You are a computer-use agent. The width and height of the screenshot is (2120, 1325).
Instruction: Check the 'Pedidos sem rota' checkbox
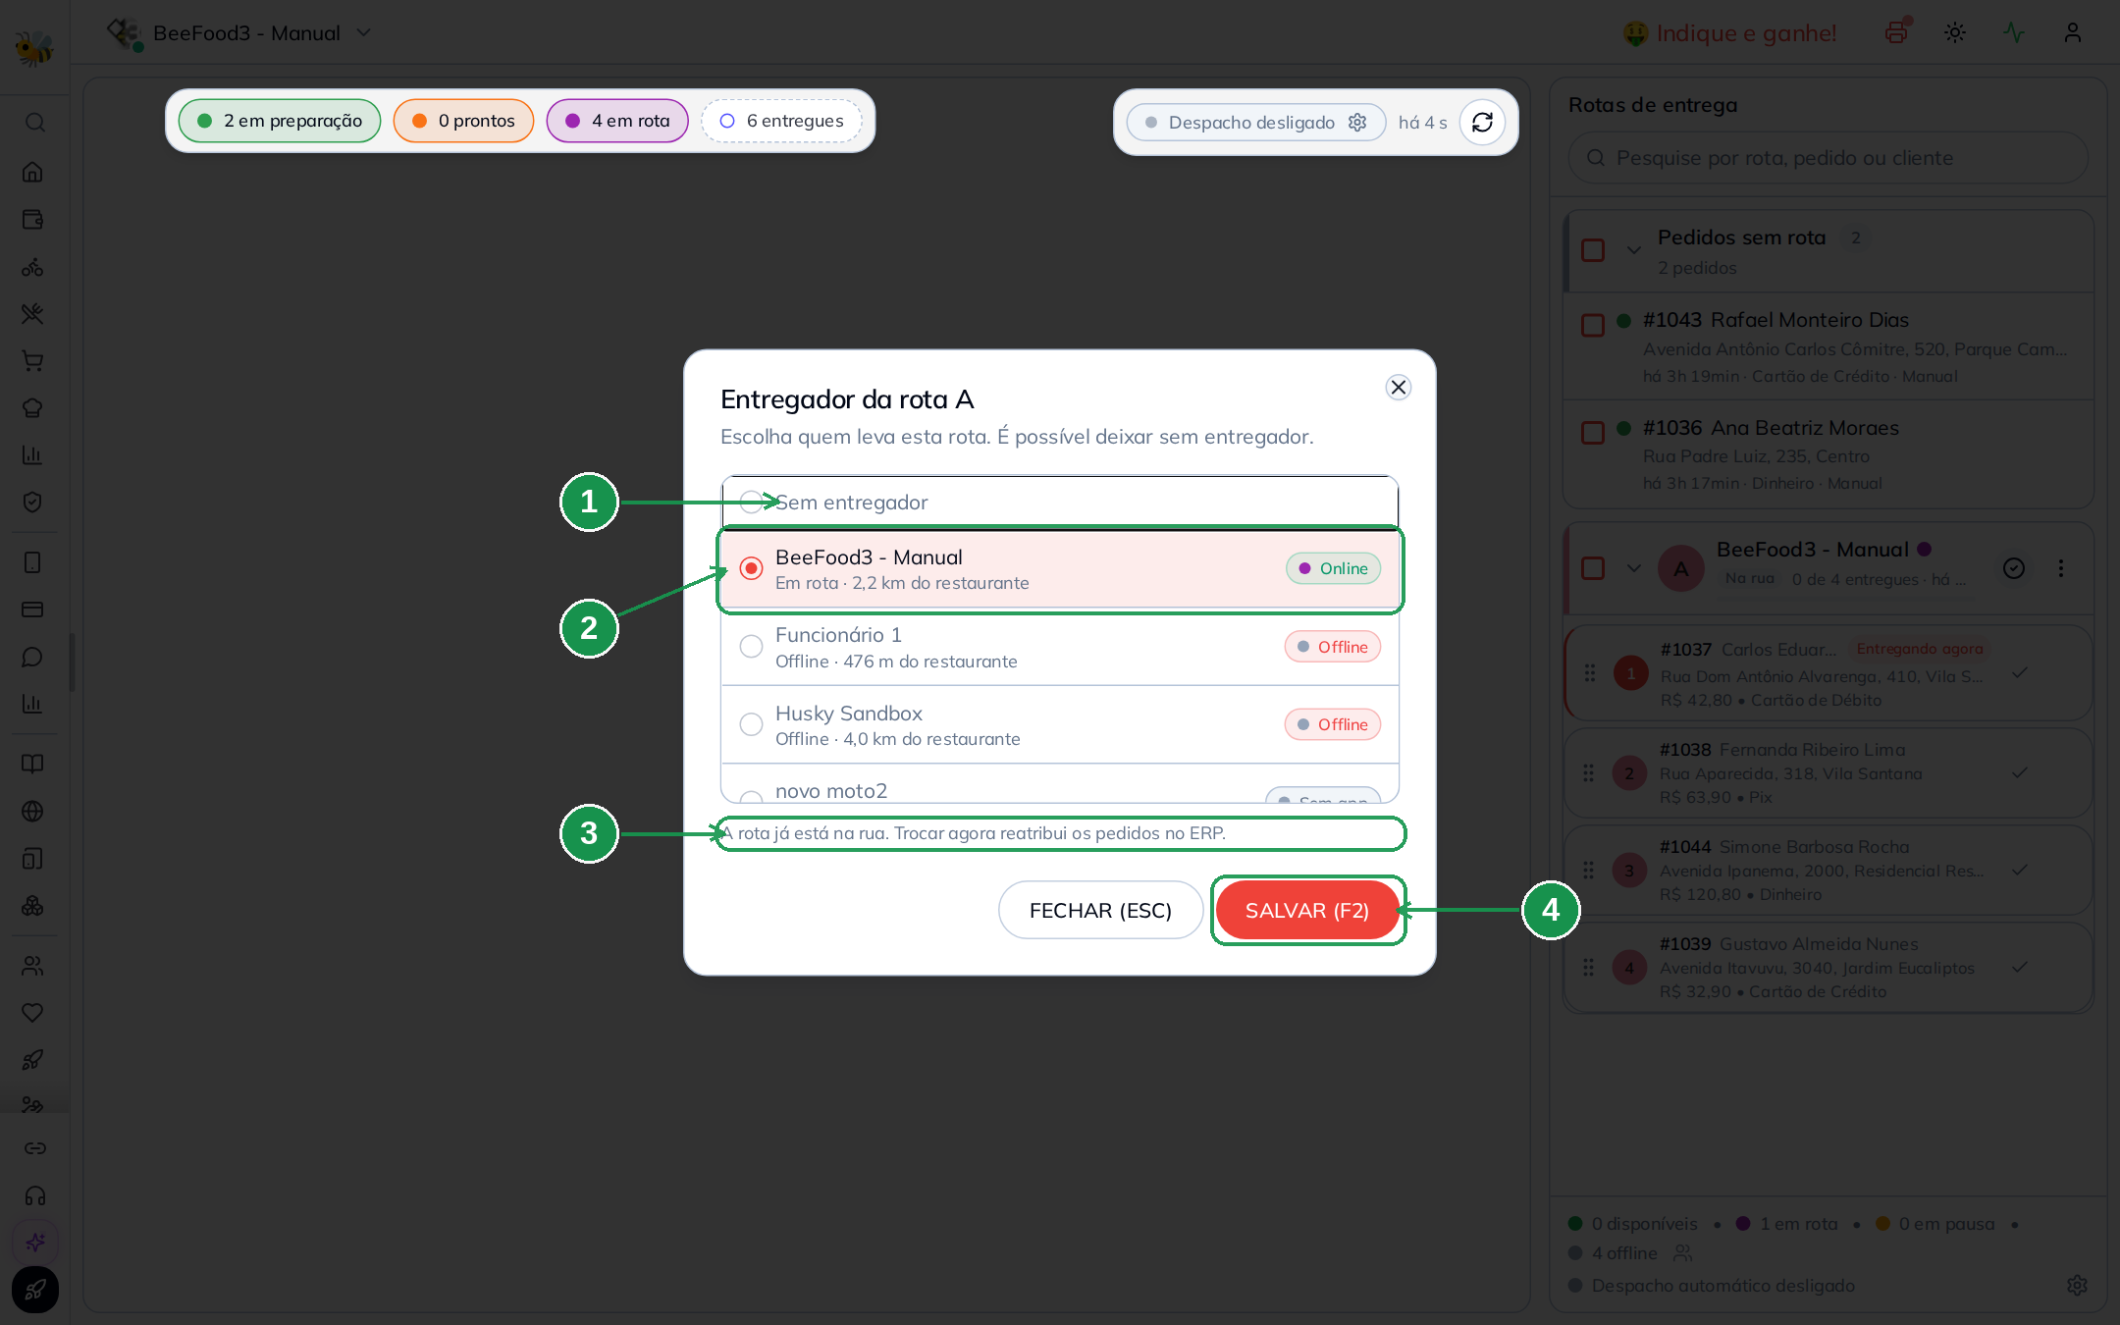click(1593, 250)
